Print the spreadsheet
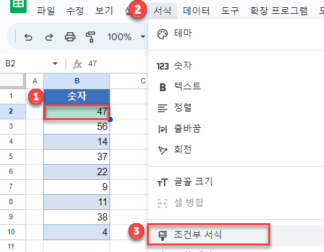 click(x=70, y=37)
